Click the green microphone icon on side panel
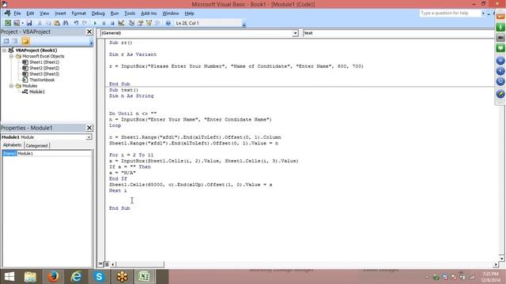Viewport: 506px width, 284px height. point(500,28)
